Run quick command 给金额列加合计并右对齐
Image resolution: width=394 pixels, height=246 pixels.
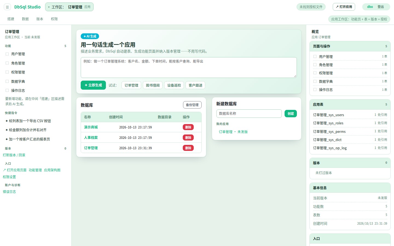click(x=36, y=130)
